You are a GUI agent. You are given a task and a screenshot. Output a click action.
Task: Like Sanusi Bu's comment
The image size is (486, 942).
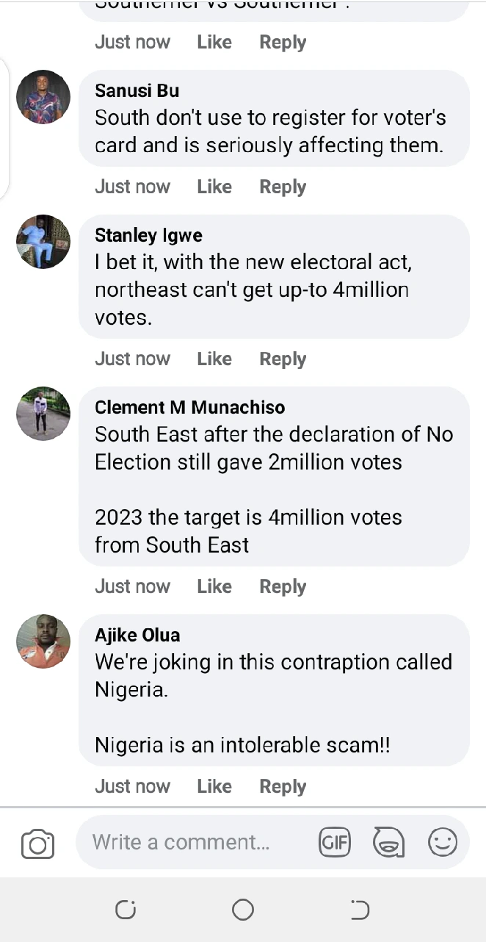tap(214, 187)
